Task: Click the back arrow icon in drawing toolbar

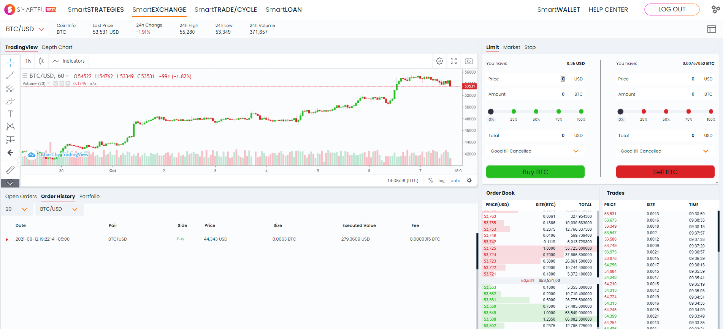Action: click(x=10, y=153)
